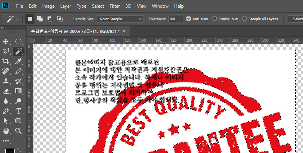Select the History Brush tool

click(x=18, y=81)
